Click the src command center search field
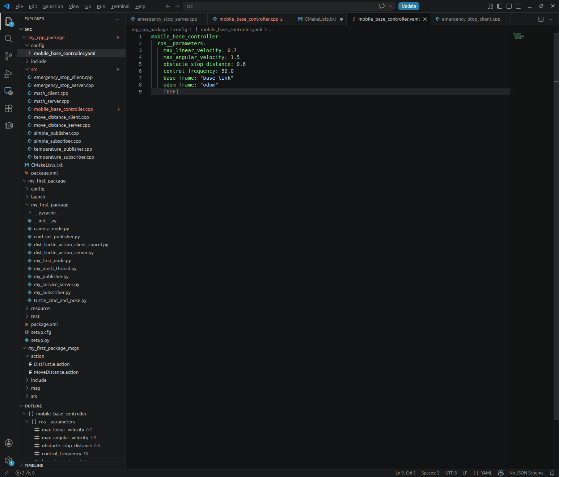Viewport: 584px width, 477px height. coord(279,6)
